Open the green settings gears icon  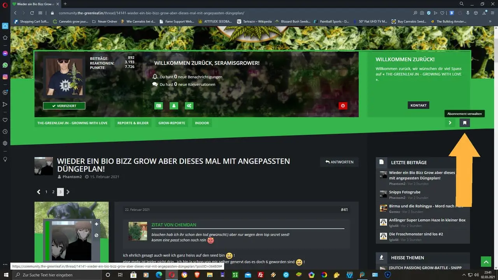pos(189,105)
